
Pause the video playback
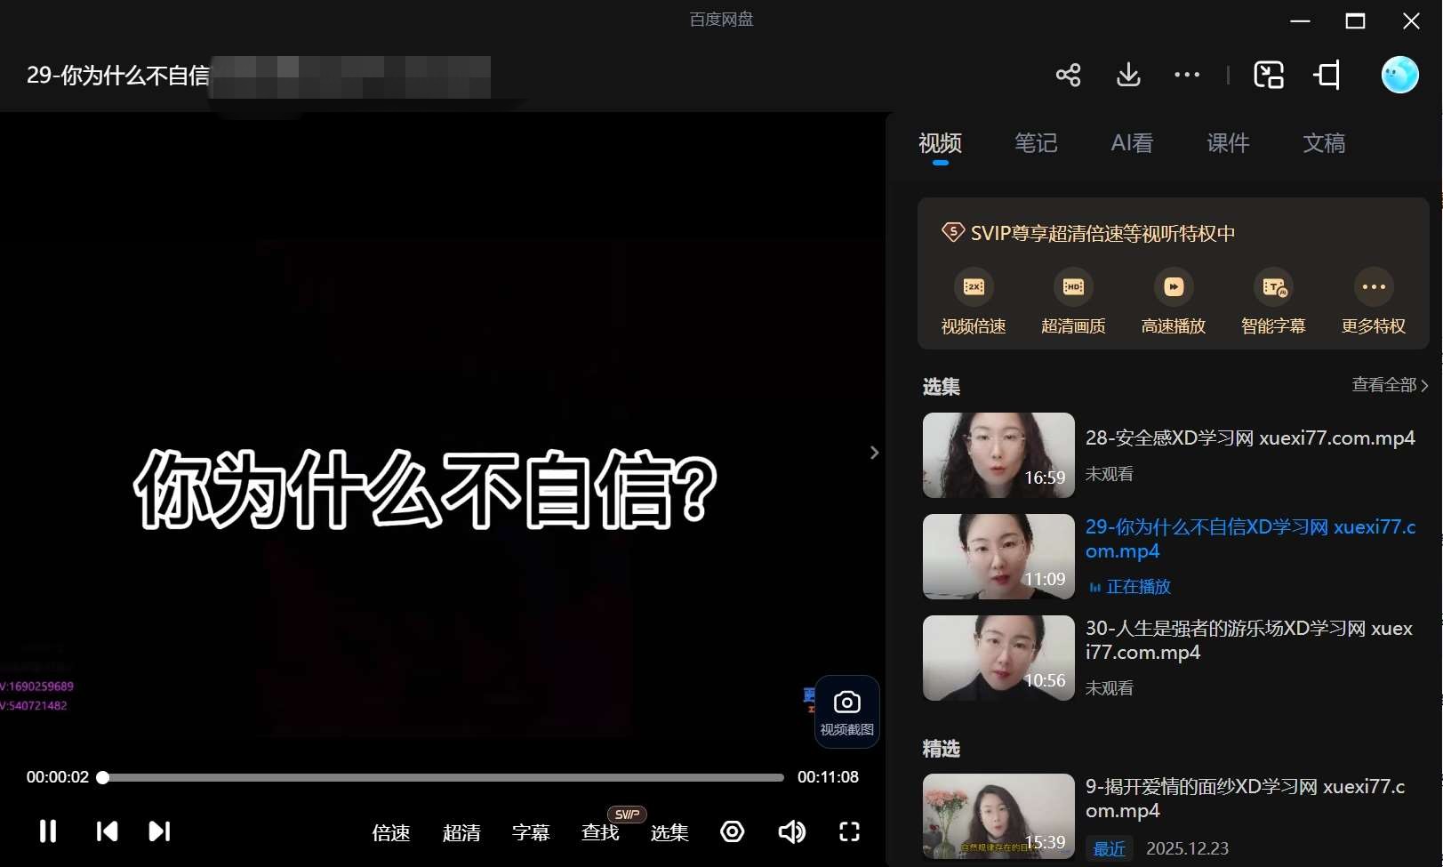click(x=48, y=831)
